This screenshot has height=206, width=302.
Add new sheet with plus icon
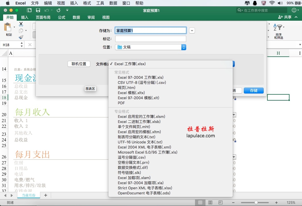pyautogui.click(x=46, y=195)
